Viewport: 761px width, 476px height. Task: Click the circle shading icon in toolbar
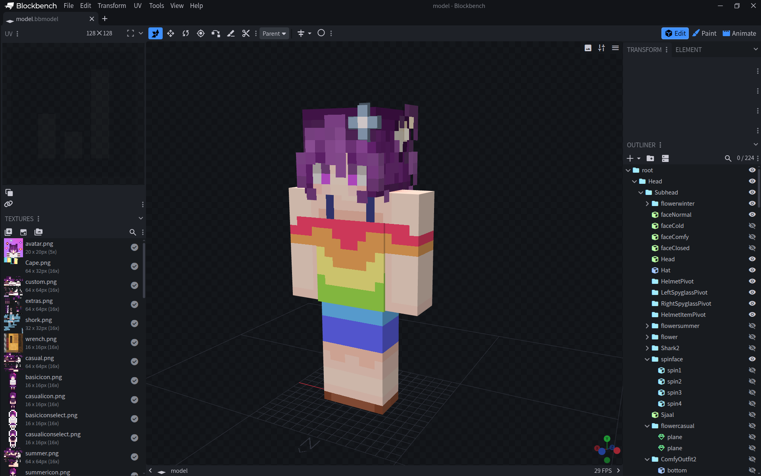(x=321, y=33)
